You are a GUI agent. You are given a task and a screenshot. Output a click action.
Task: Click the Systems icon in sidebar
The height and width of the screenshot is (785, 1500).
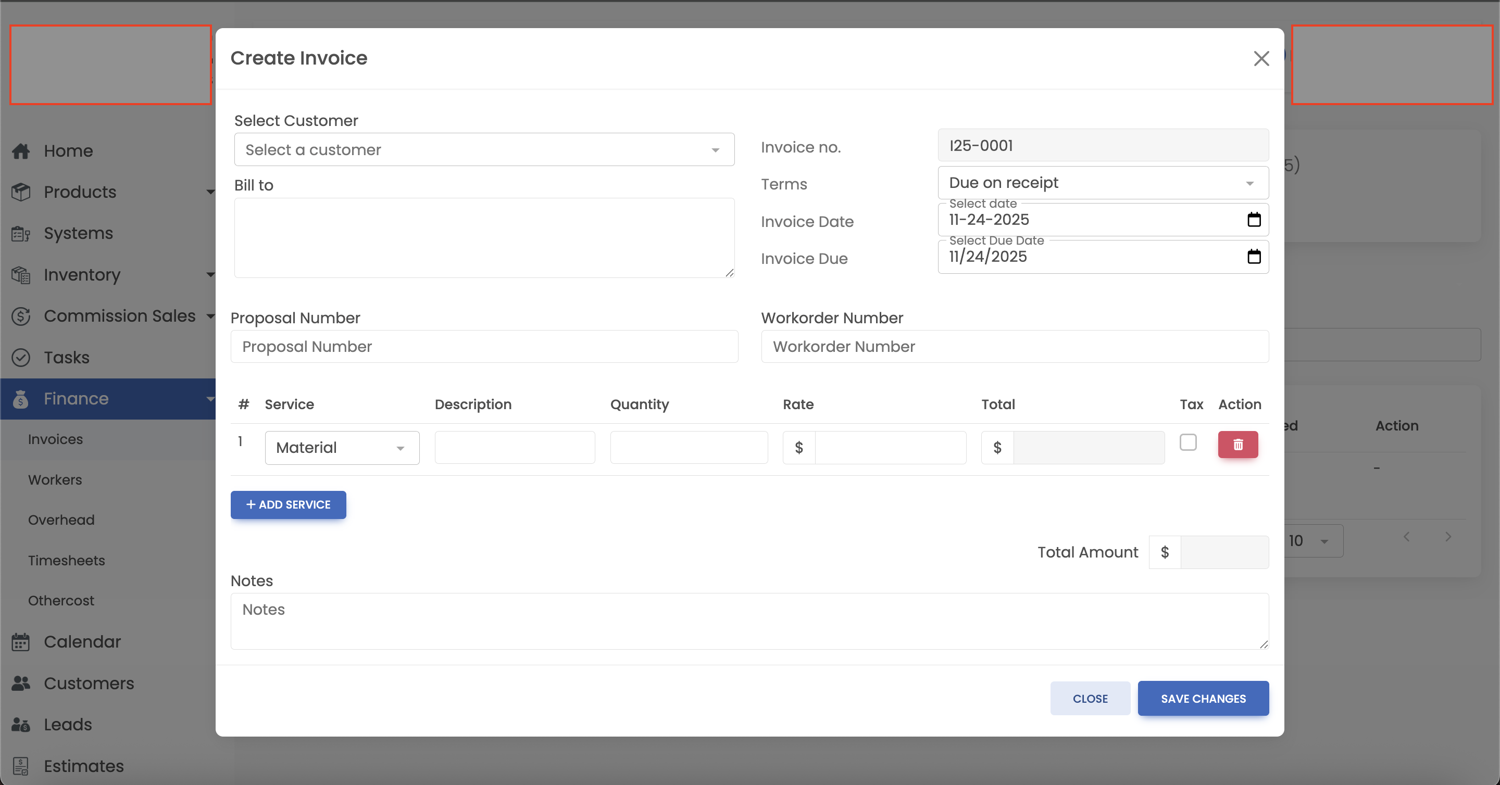[x=21, y=233]
